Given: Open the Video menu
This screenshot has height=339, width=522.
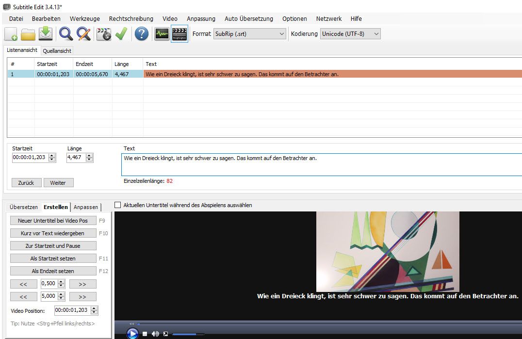Looking at the screenshot, I should 170,18.
